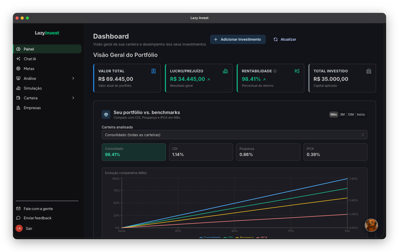The image size is (399, 252).
Task: Click Adicionar Investimento button
Action: point(238,39)
